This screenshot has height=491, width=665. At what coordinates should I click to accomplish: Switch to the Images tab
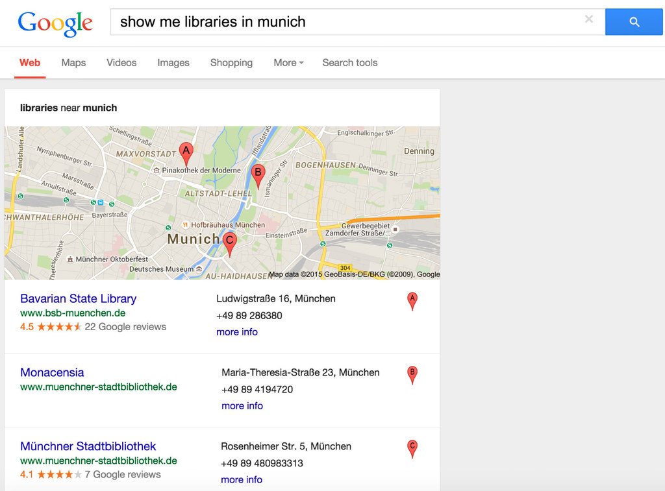[x=173, y=63]
